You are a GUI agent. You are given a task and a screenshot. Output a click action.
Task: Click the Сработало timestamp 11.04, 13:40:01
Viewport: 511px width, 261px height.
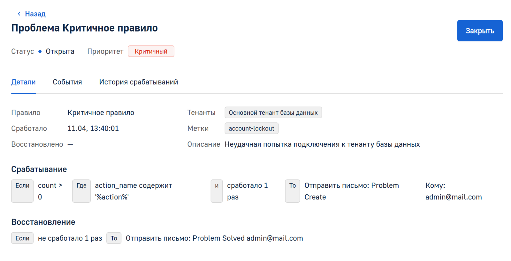coord(93,128)
